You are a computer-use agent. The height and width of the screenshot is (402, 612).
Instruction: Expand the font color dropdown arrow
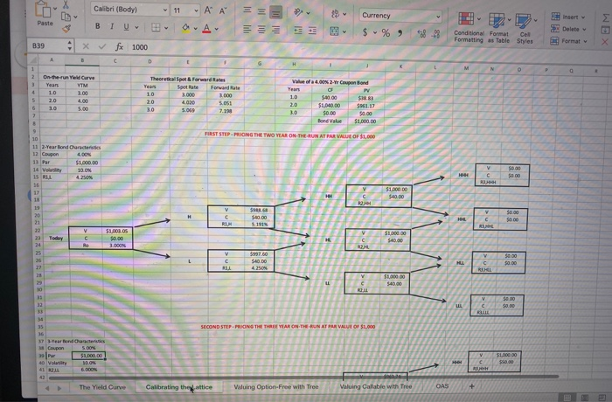click(x=217, y=29)
